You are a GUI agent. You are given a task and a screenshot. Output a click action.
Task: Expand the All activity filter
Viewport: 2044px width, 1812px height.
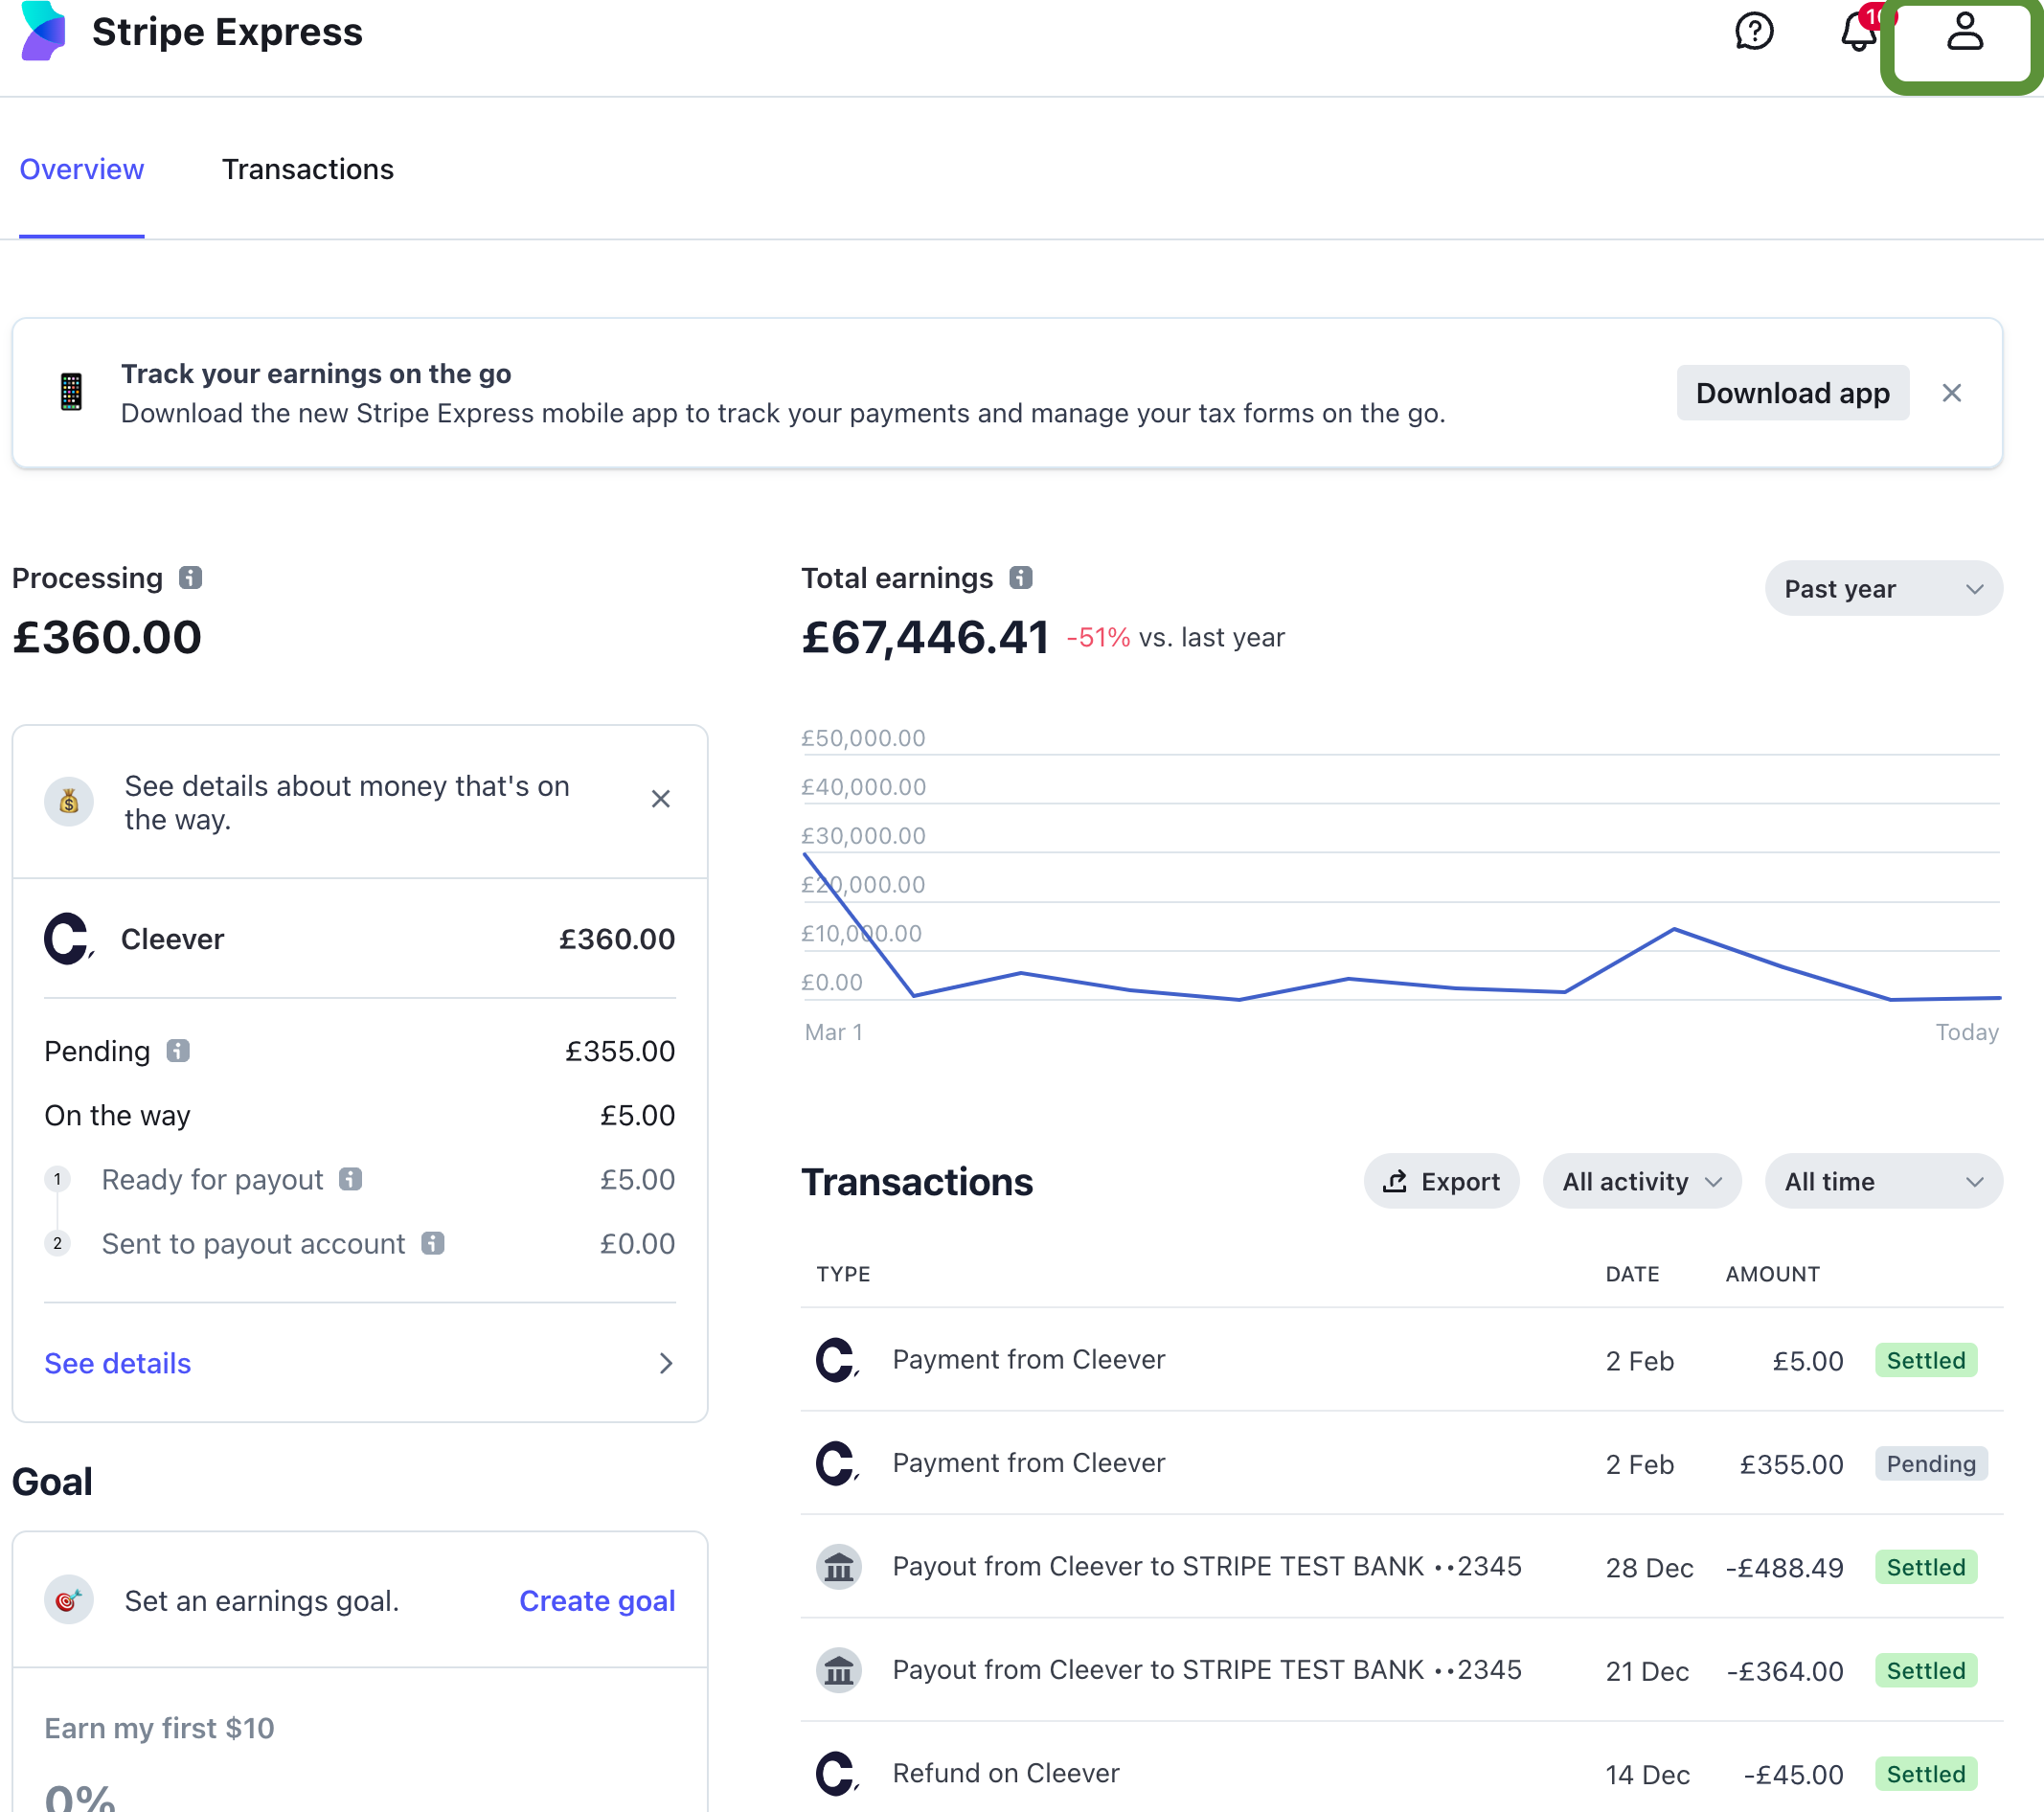pyautogui.click(x=1641, y=1182)
